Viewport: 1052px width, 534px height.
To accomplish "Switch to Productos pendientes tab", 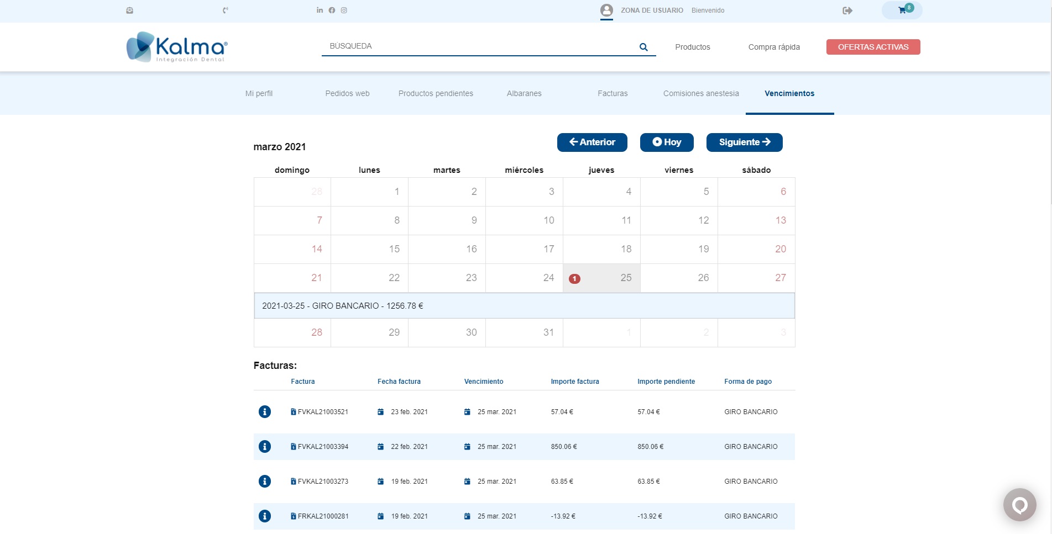I will tap(436, 93).
